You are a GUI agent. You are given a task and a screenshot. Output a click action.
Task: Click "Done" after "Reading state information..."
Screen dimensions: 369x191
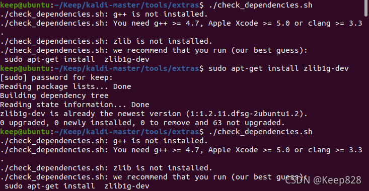(x=140, y=105)
